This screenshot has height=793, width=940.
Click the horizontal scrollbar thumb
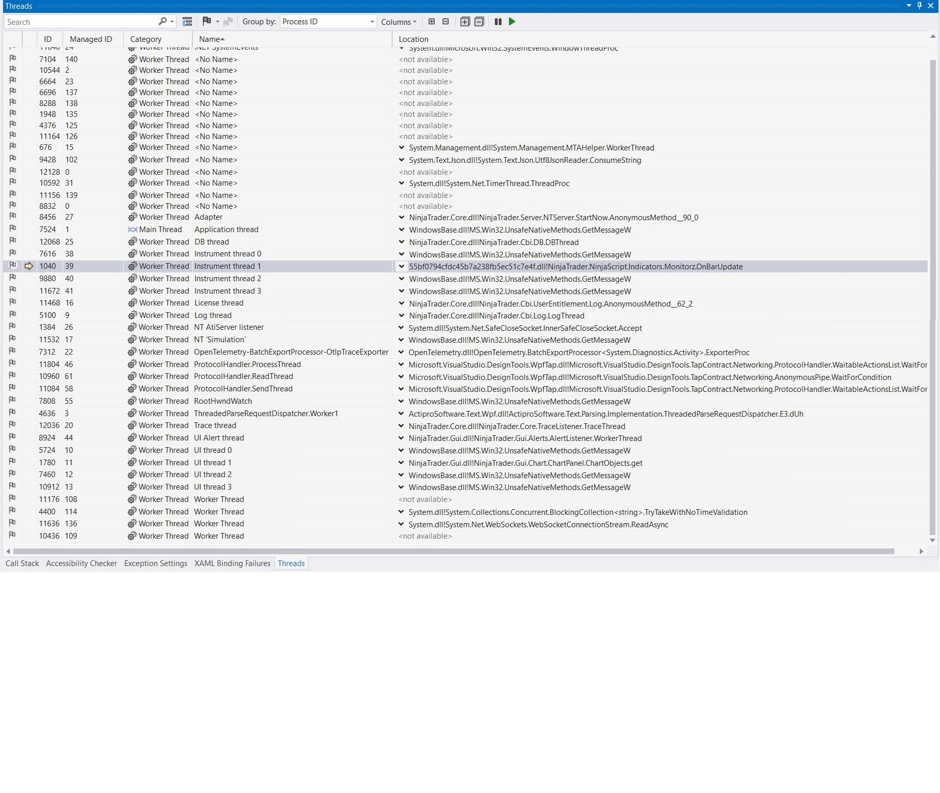pos(454,551)
